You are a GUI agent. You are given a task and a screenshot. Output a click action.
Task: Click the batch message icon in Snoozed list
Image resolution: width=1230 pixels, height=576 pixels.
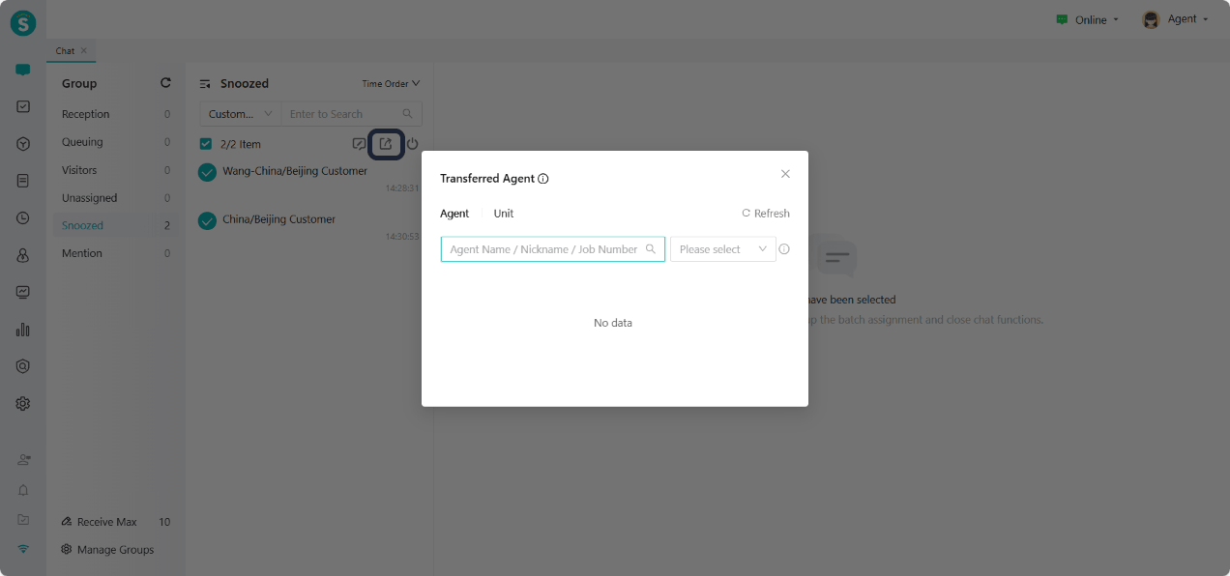pyautogui.click(x=359, y=144)
